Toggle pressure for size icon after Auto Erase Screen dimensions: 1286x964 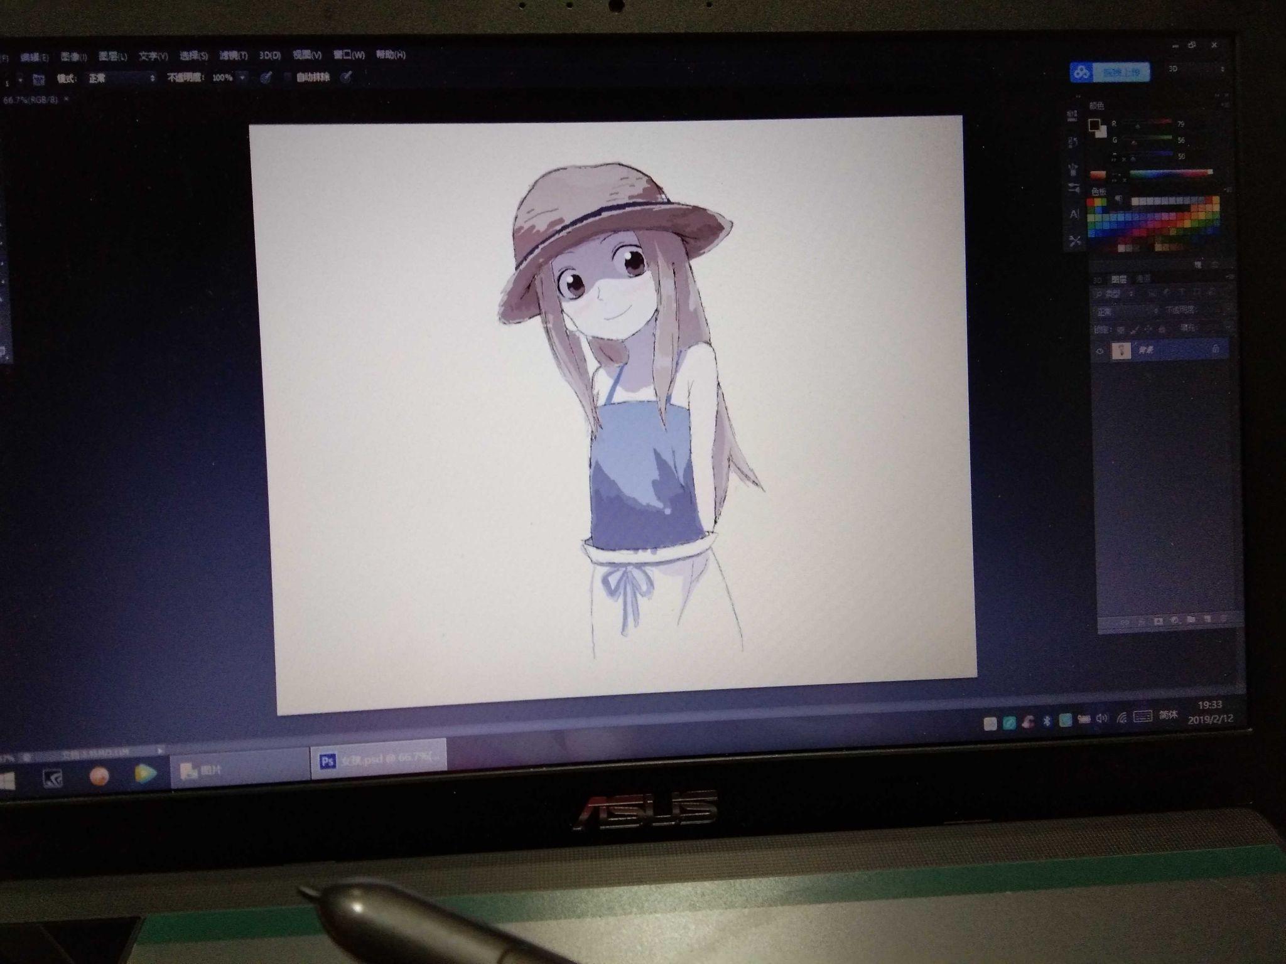(345, 77)
